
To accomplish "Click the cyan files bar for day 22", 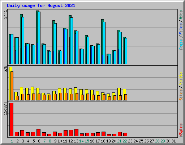I will click(x=126, y=51).
